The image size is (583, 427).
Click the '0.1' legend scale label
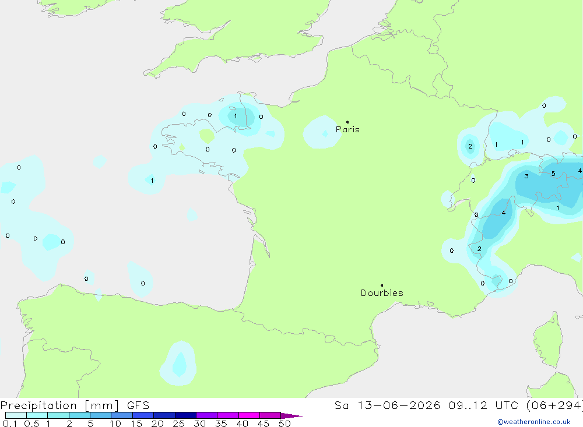[x=10, y=424]
